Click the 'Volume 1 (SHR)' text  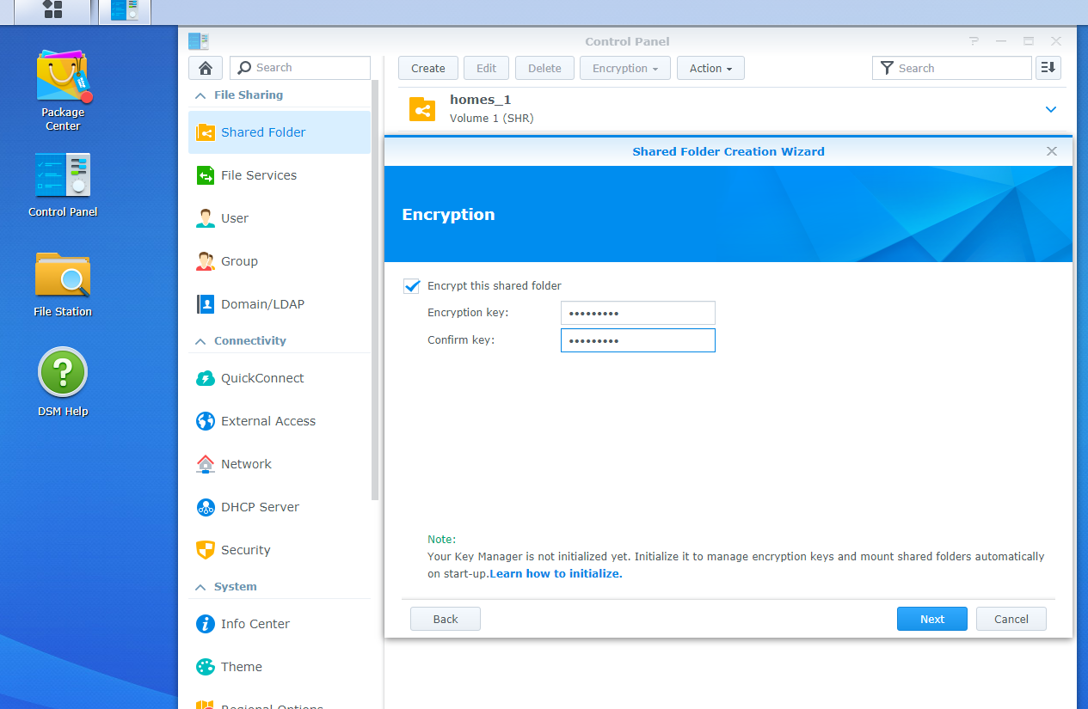pos(492,119)
